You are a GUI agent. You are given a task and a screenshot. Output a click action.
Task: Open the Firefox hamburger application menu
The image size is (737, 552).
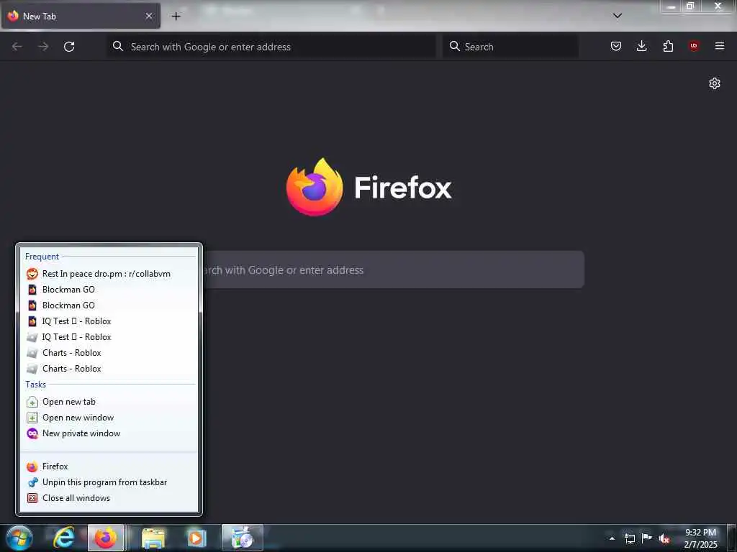(x=720, y=46)
